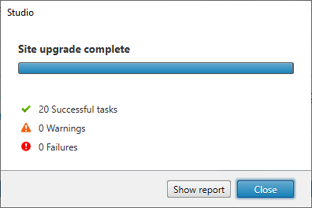Screen dimensions: 312x208
Task: Select the 0 Failures summary entry
Action: click(x=58, y=147)
